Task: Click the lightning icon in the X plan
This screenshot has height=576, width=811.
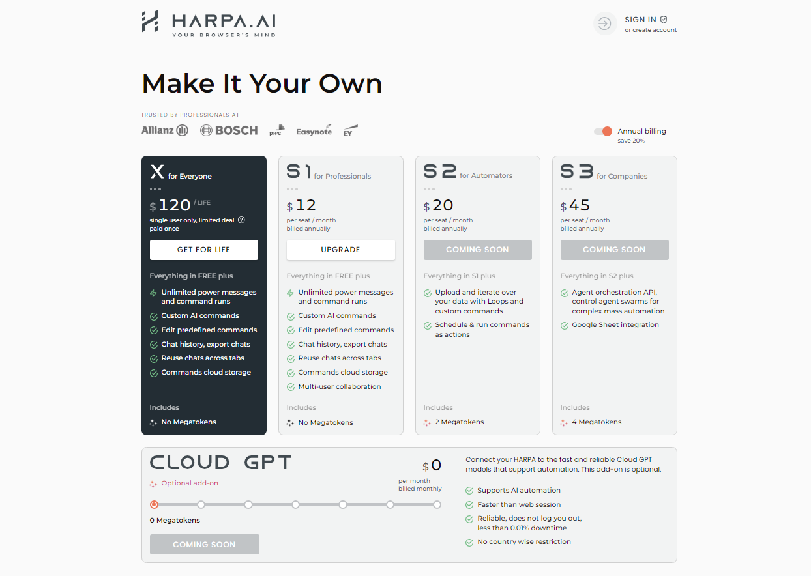Action: click(154, 293)
